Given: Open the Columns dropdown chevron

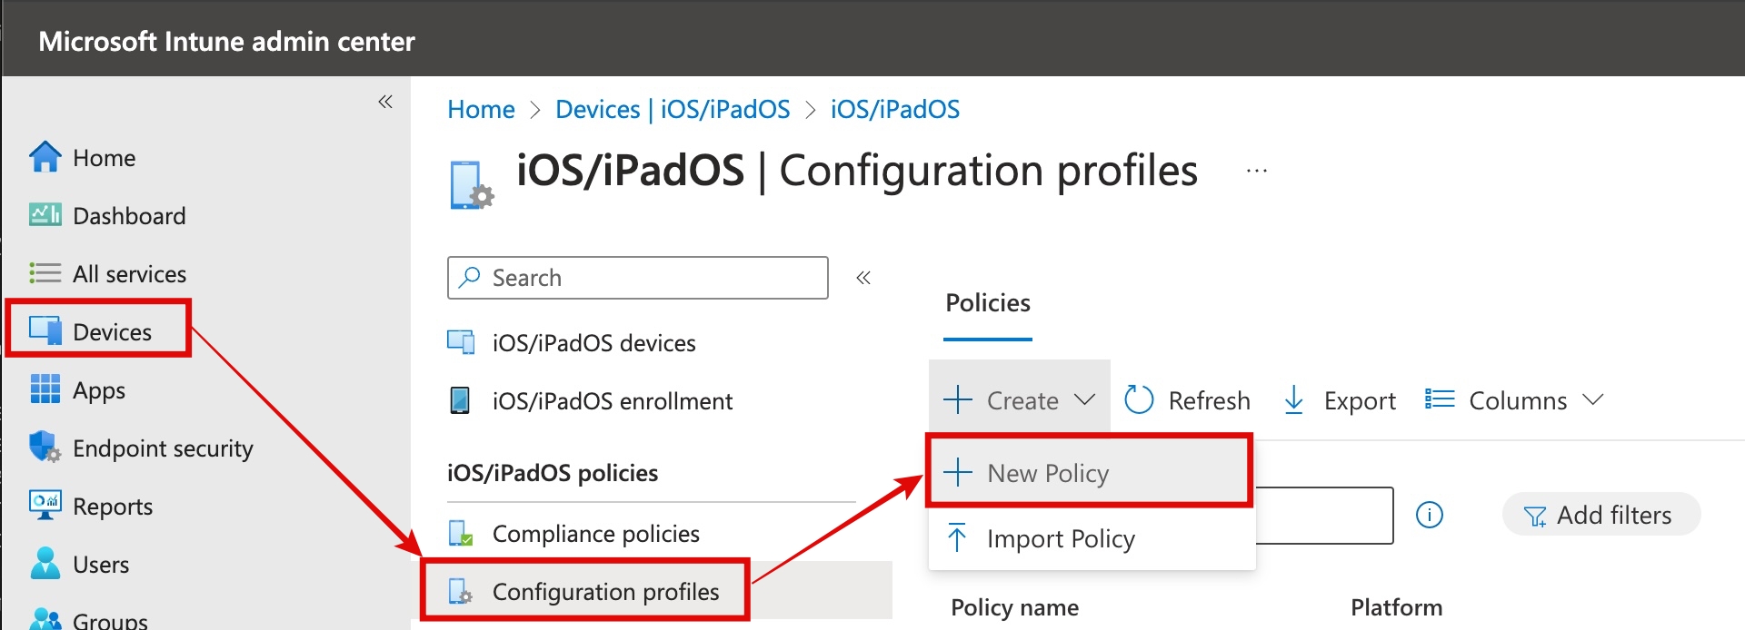Looking at the screenshot, I should 1592,399.
